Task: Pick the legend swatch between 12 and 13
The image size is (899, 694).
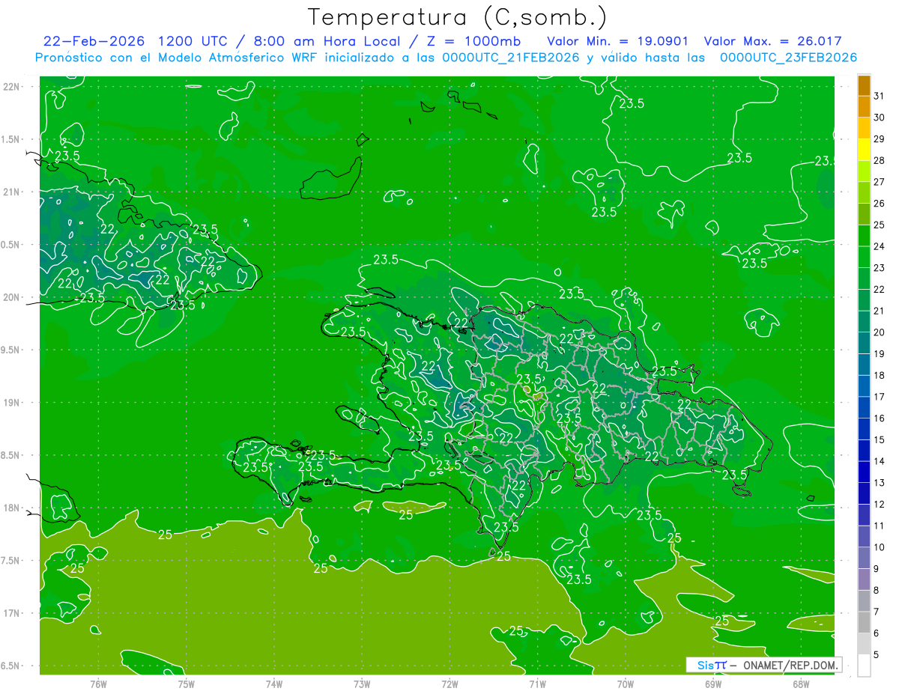Action: pos(864,493)
